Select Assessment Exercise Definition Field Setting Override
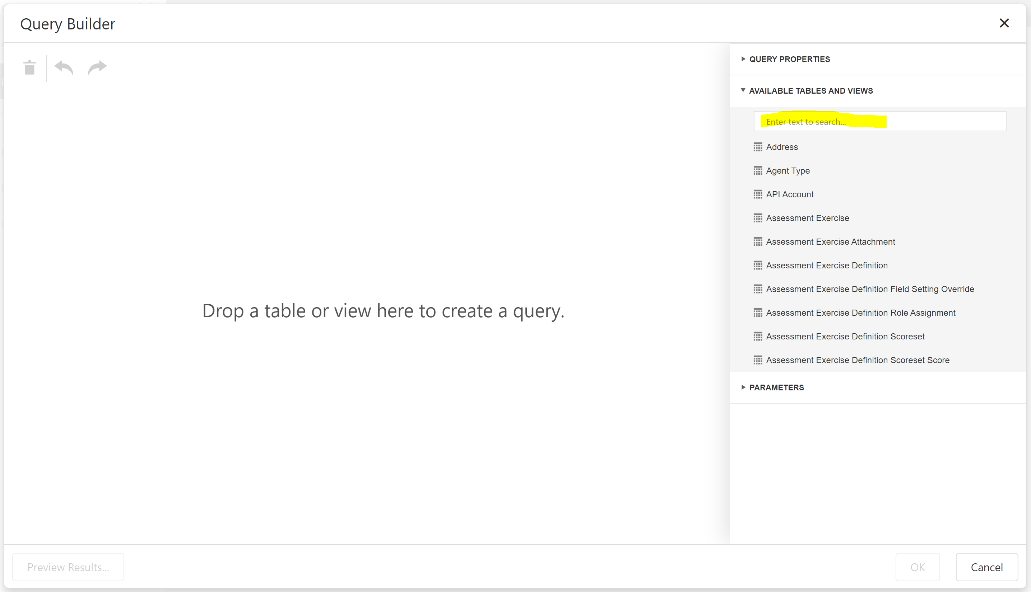This screenshot has width=1031, height=592. click(x=869, y=289)
